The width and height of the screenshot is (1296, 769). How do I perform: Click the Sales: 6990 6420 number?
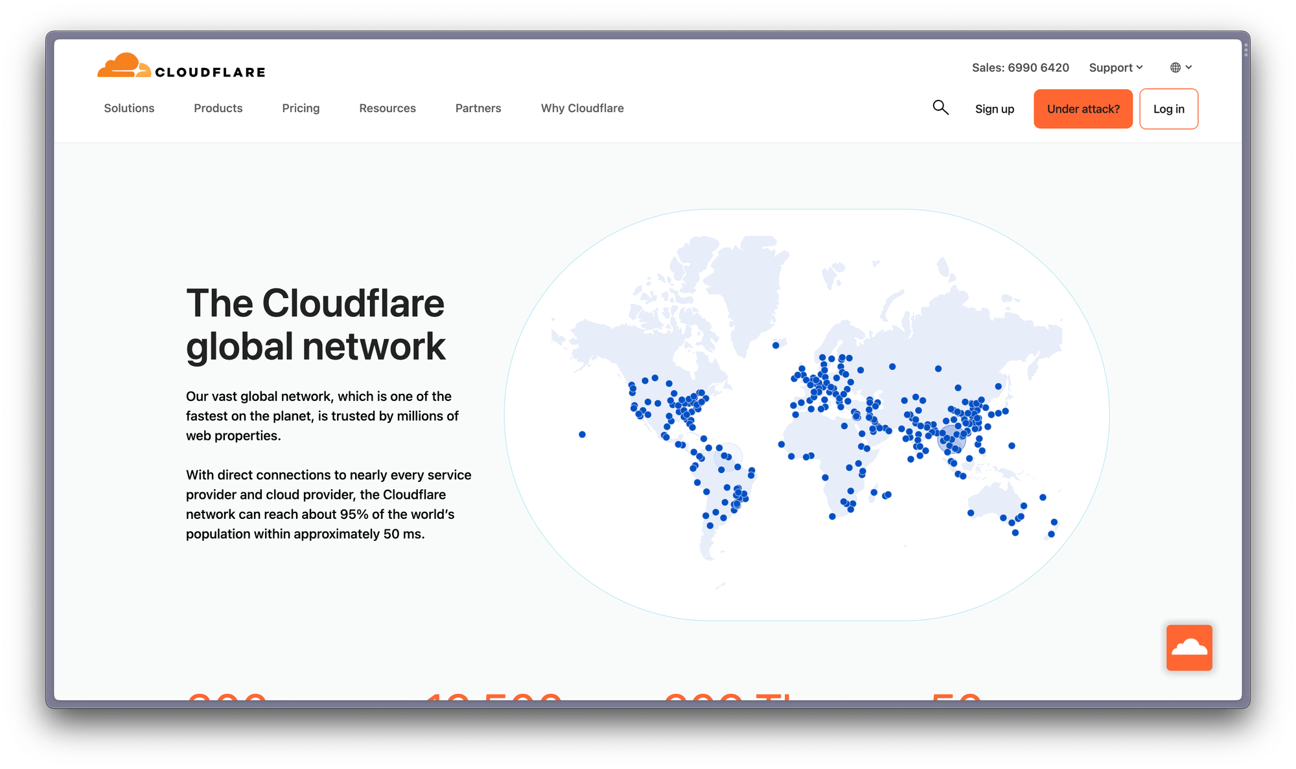(1020, 67)
